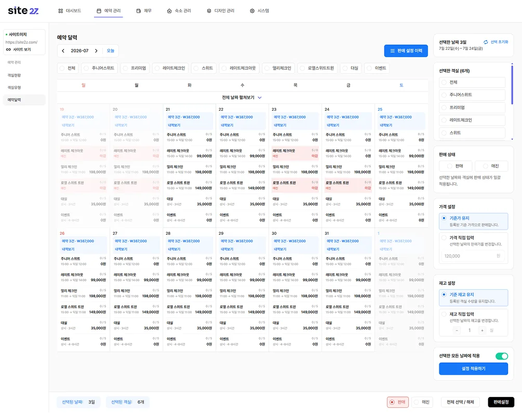Select the 기준 재고 유지 stock option

click(x=473, y=298)
